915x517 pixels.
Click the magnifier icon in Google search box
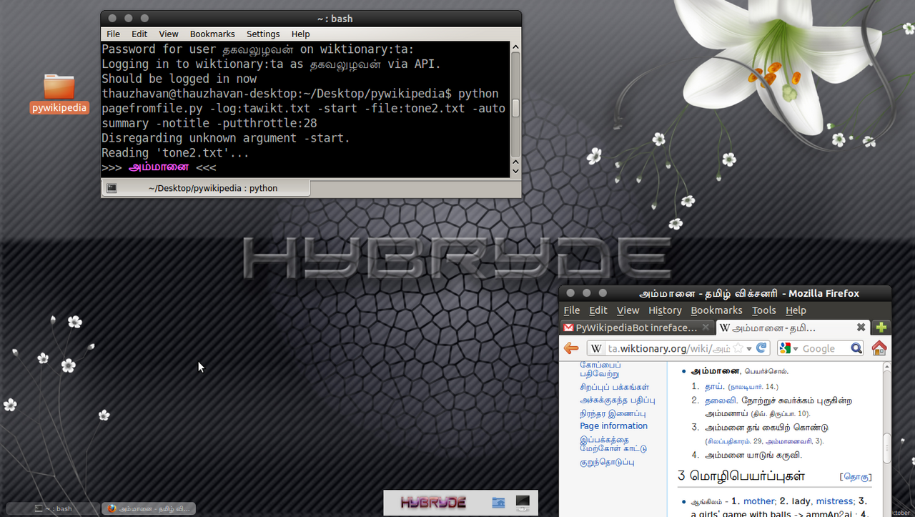[856, 348]
